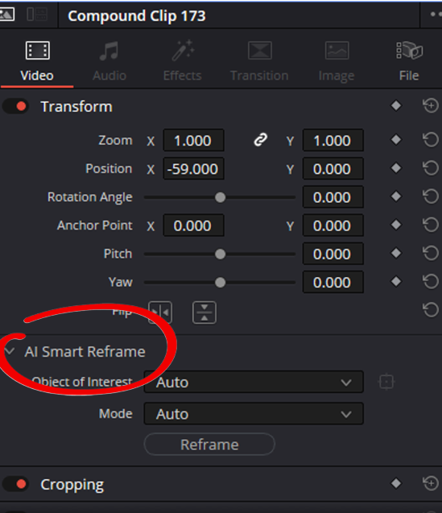The width and height of the screenshot is (442, 513).
Task: Add an Anchor Point keyframe
Action: coord(396,225)
